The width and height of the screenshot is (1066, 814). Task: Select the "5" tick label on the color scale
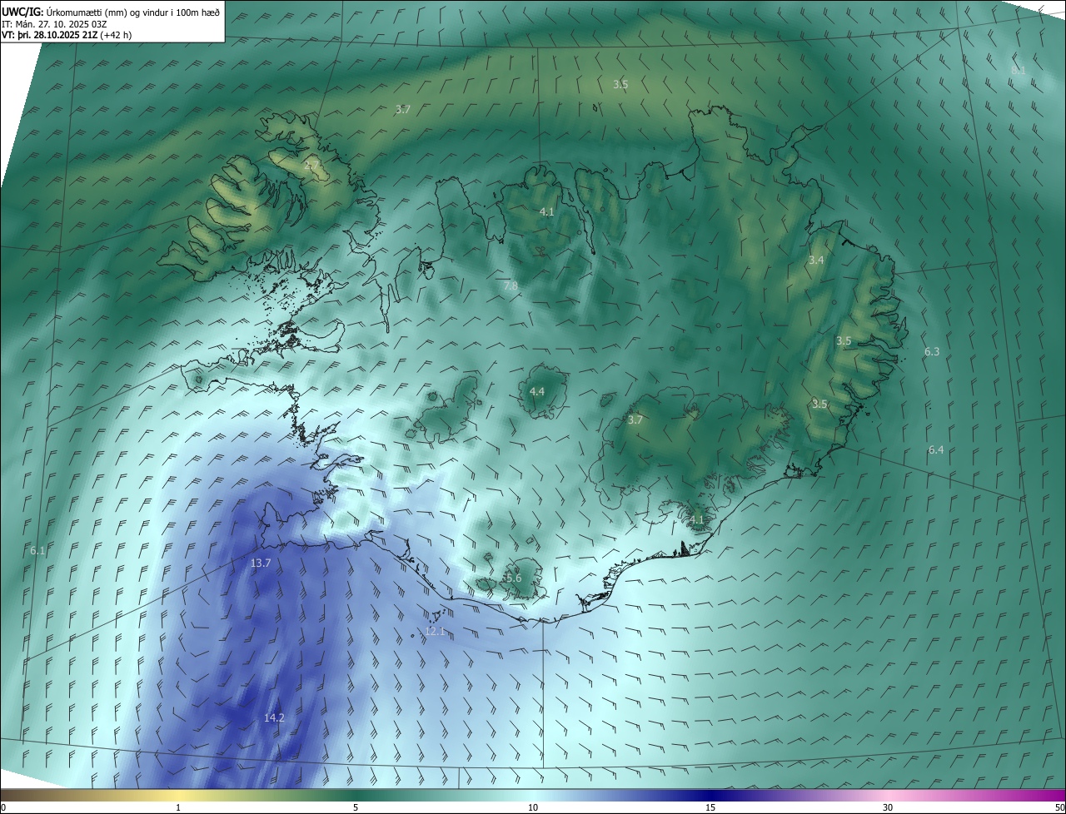tap(356, 807)
